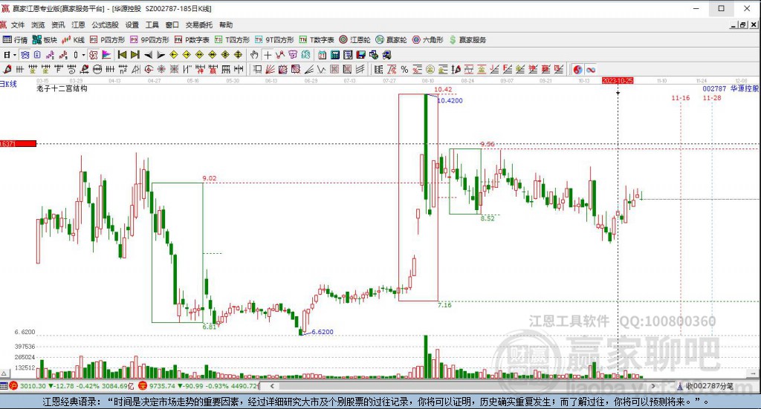Open the P四方形 tool

(x=107, y=40)
